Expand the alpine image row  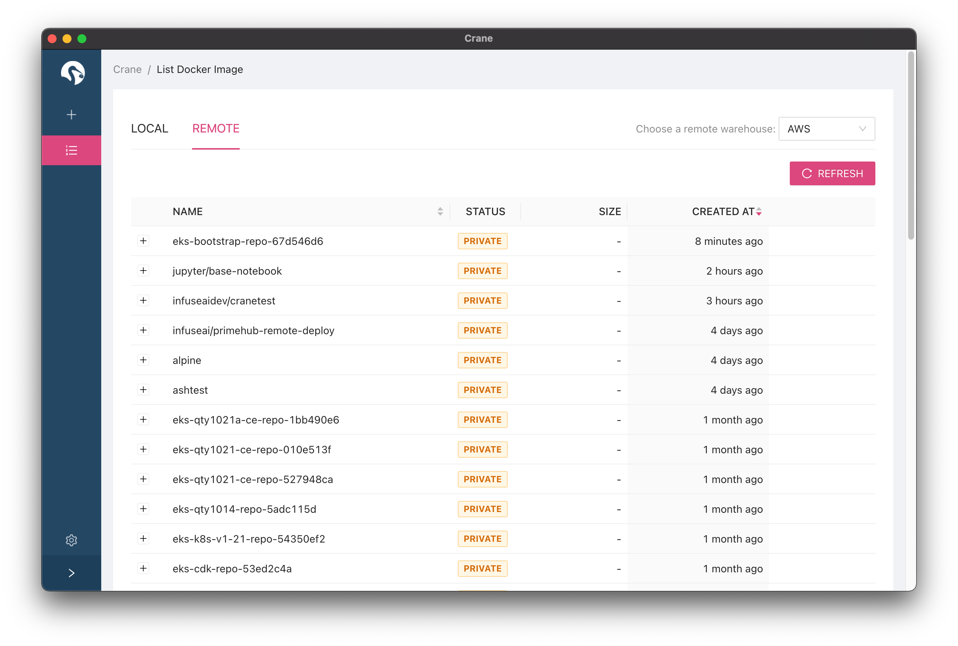(x=143, y=360)
